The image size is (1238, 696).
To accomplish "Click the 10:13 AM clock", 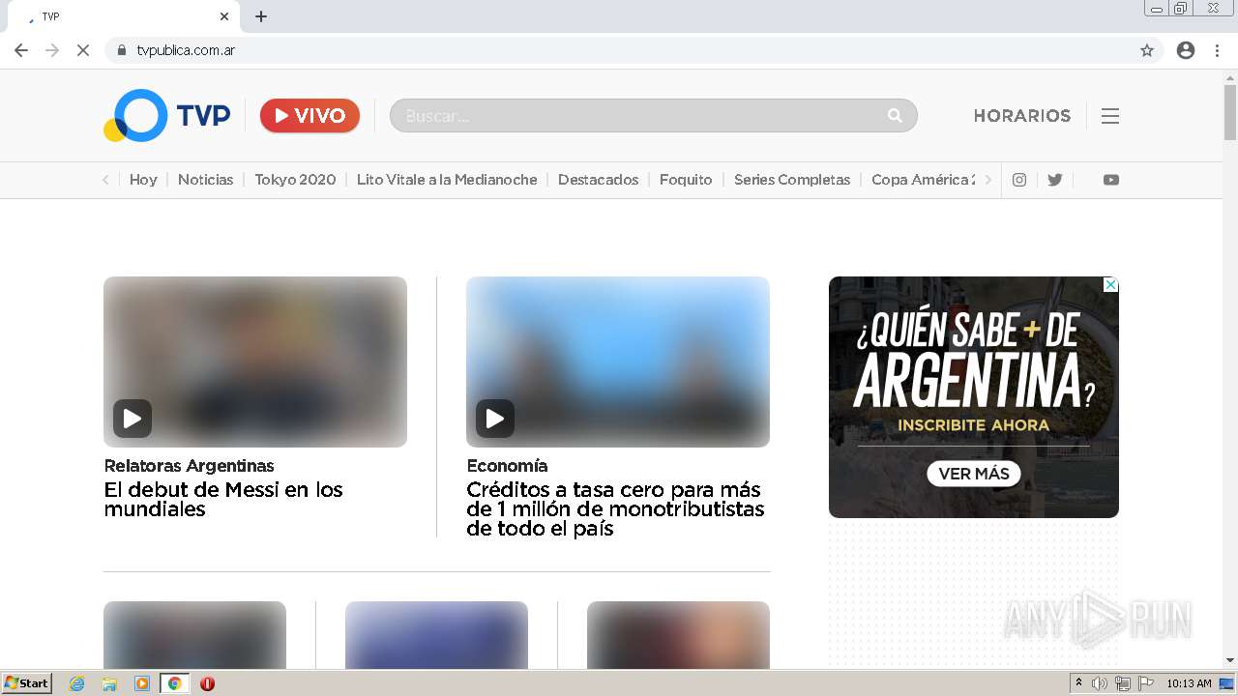I will pyautogui.click(x=1189, y=683).
